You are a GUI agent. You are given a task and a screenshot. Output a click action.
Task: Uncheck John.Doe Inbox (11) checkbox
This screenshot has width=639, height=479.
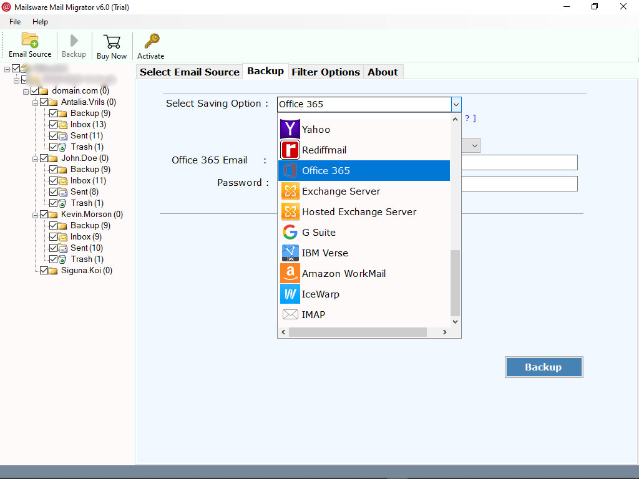[54, 180]
